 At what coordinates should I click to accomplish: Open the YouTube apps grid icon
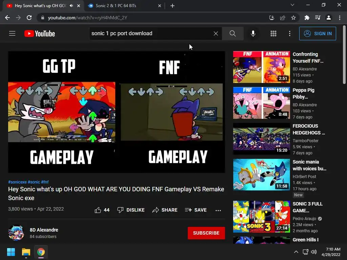(273, 34)
